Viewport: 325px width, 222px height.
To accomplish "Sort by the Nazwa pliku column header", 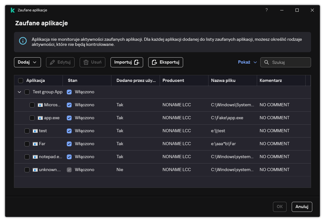I will point(223,81).
